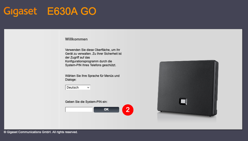Focus the System-PIN input field

coord(79,109)
